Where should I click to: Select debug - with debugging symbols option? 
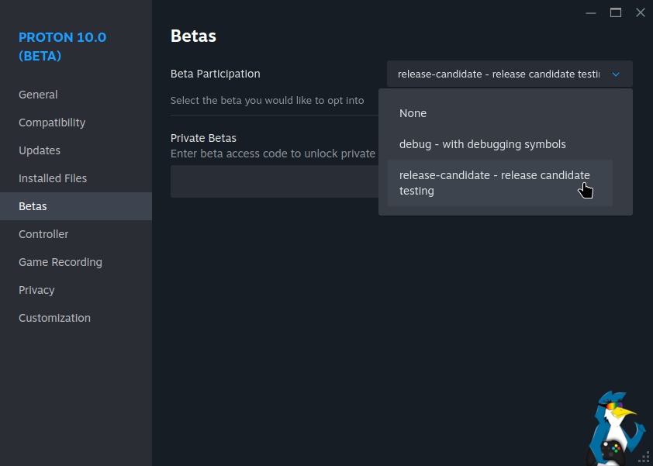coord(482,144)
